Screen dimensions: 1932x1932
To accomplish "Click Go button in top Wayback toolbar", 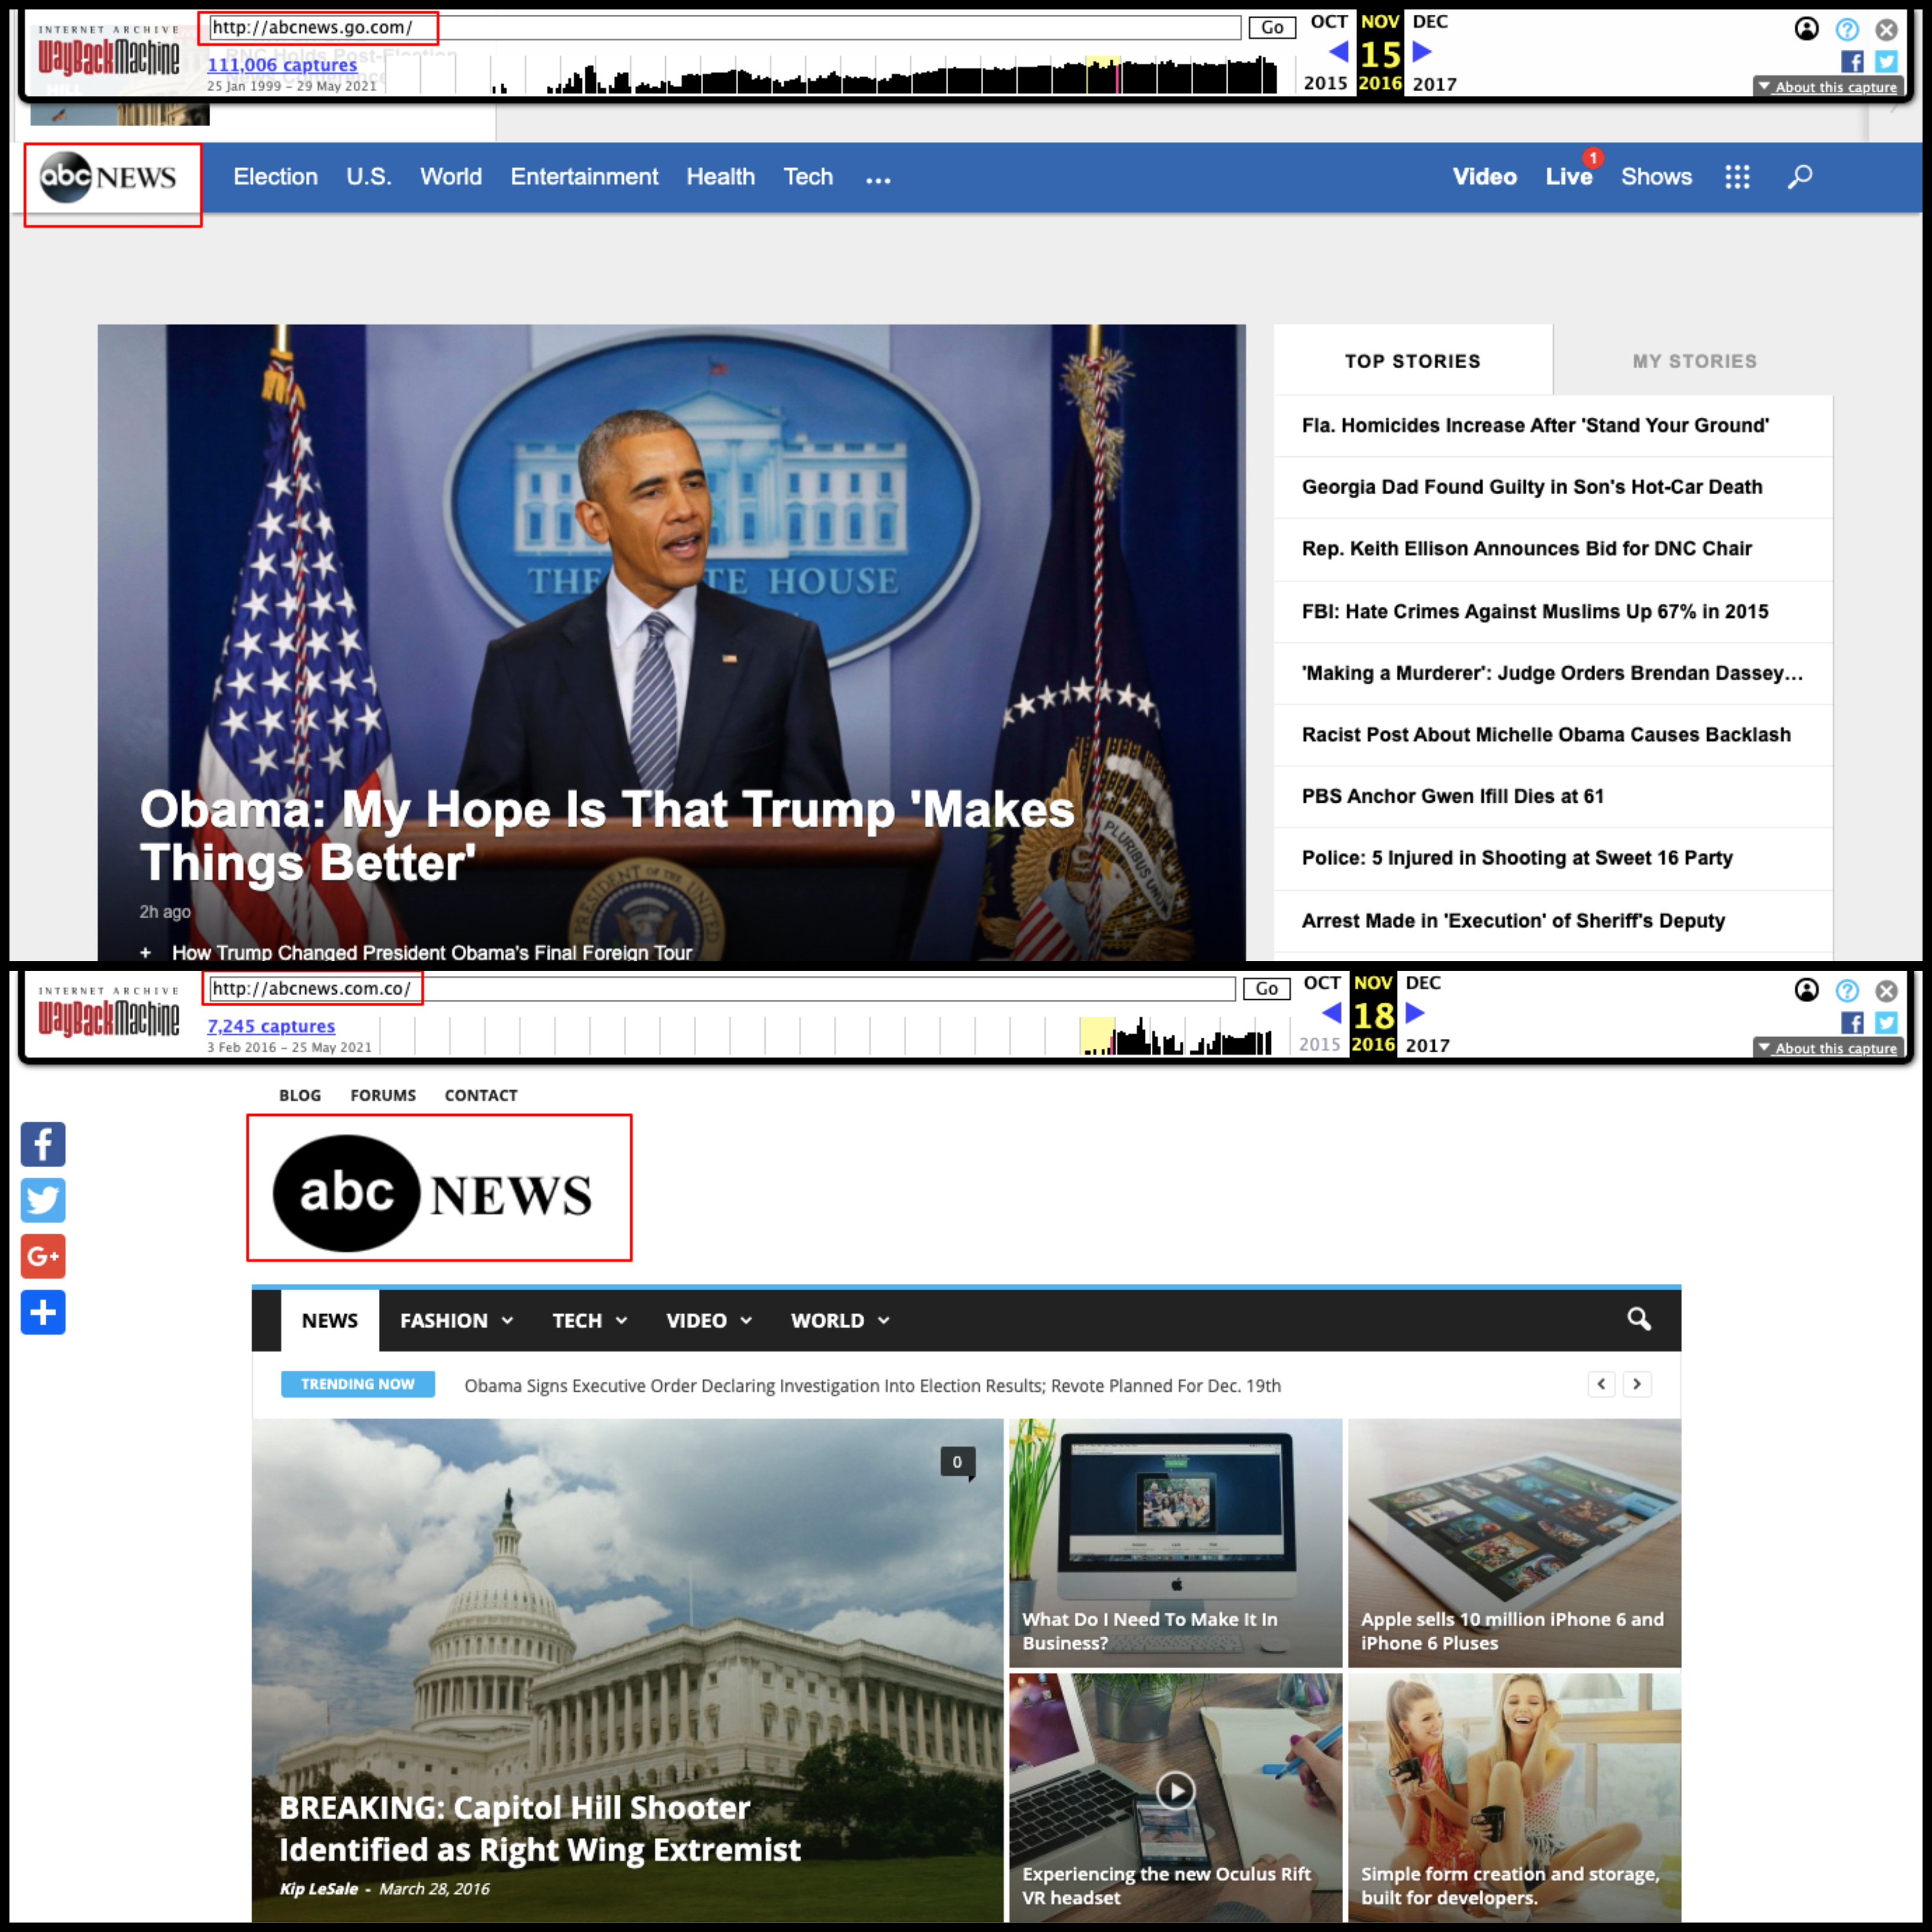I will [1272, 27].
